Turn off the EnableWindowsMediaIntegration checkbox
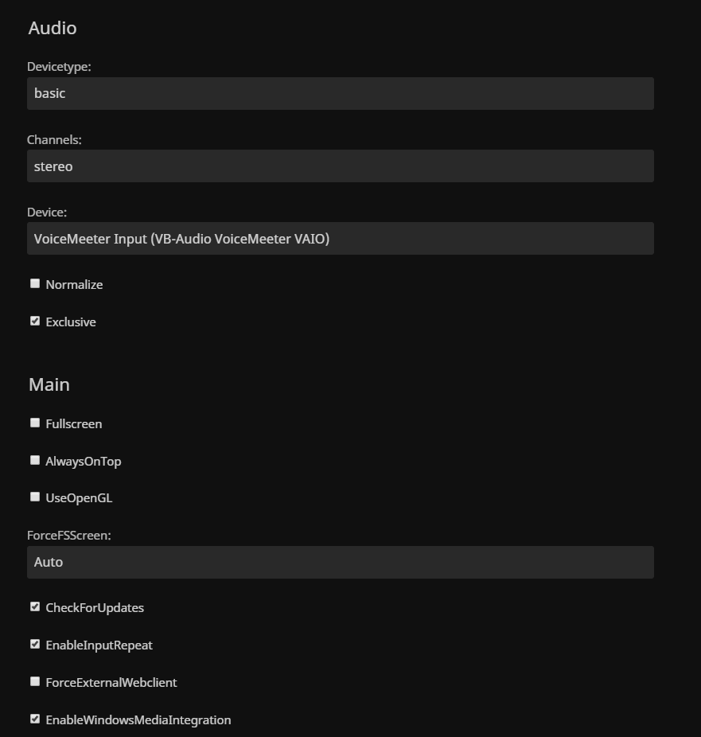701x737 pixels. coord(35,719)
